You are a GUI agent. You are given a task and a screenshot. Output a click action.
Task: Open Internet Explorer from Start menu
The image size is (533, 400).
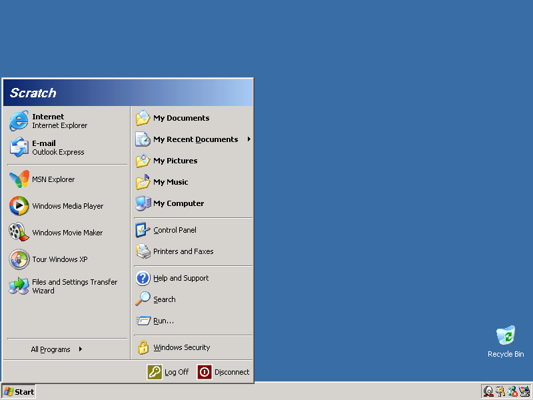pos(59,121)
